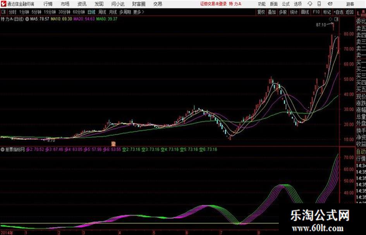
Task: Click the 游客 user account label
Action: 350,4
